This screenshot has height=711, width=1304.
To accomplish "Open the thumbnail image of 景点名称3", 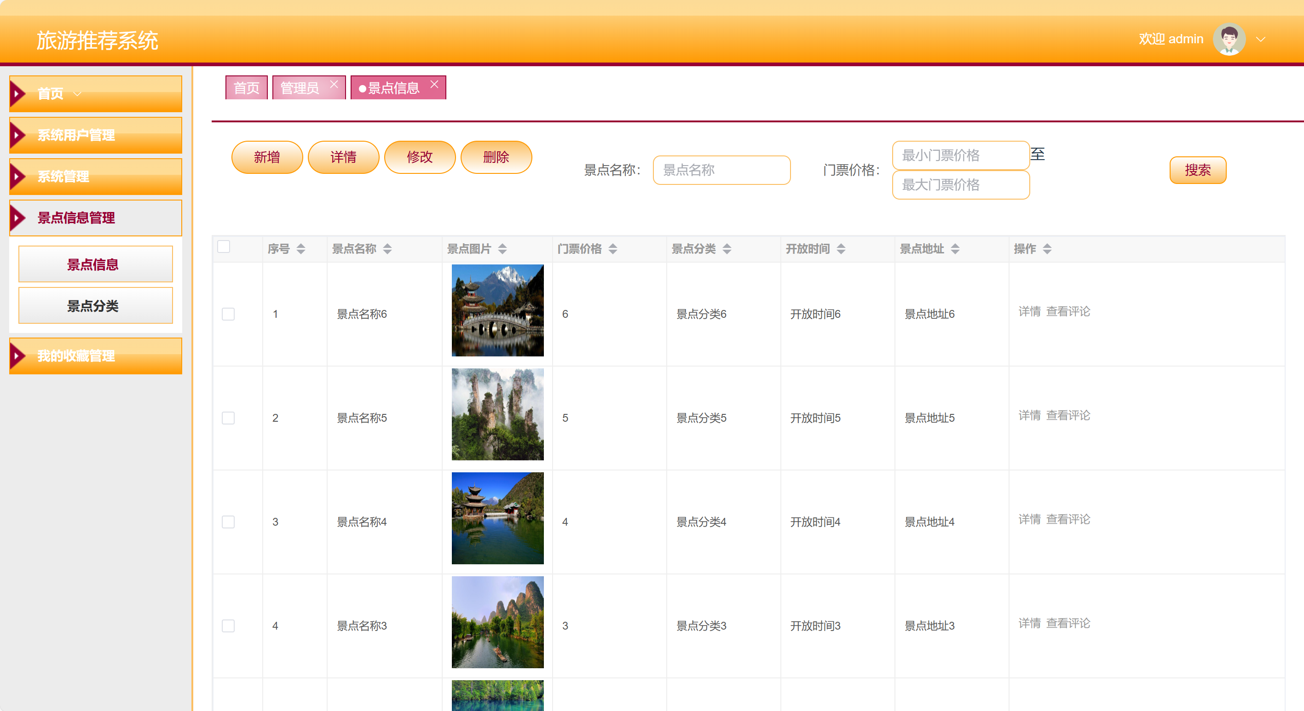I will 497,622.
